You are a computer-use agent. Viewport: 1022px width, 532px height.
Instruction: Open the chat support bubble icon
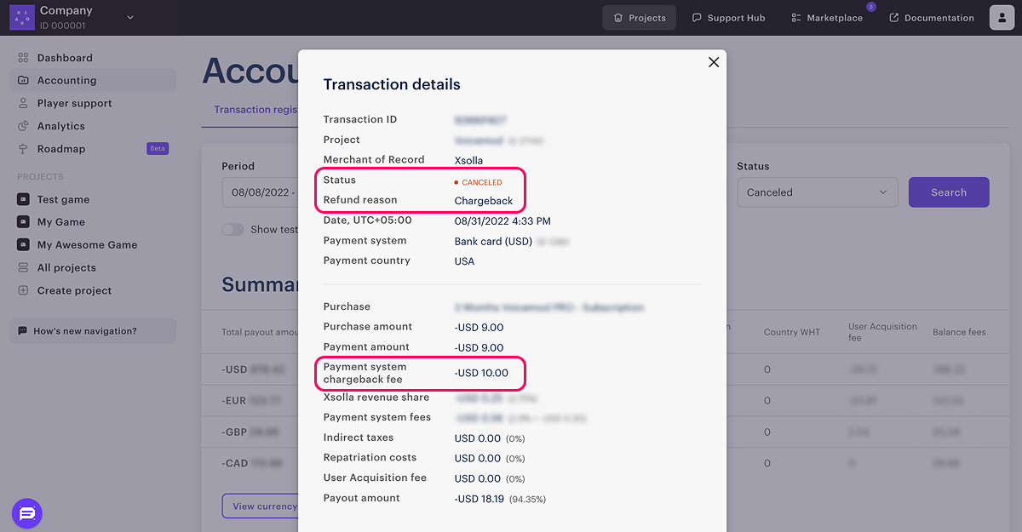coord(26,513)
